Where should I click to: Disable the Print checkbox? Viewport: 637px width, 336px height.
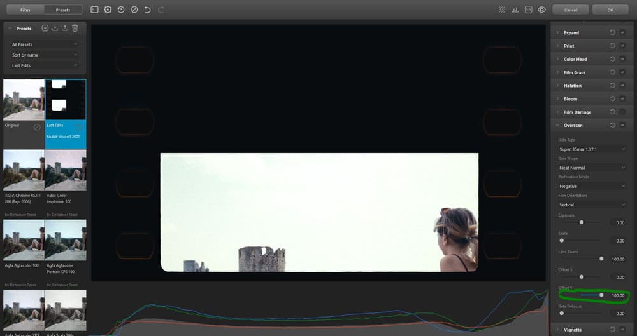tap(622, 46)
